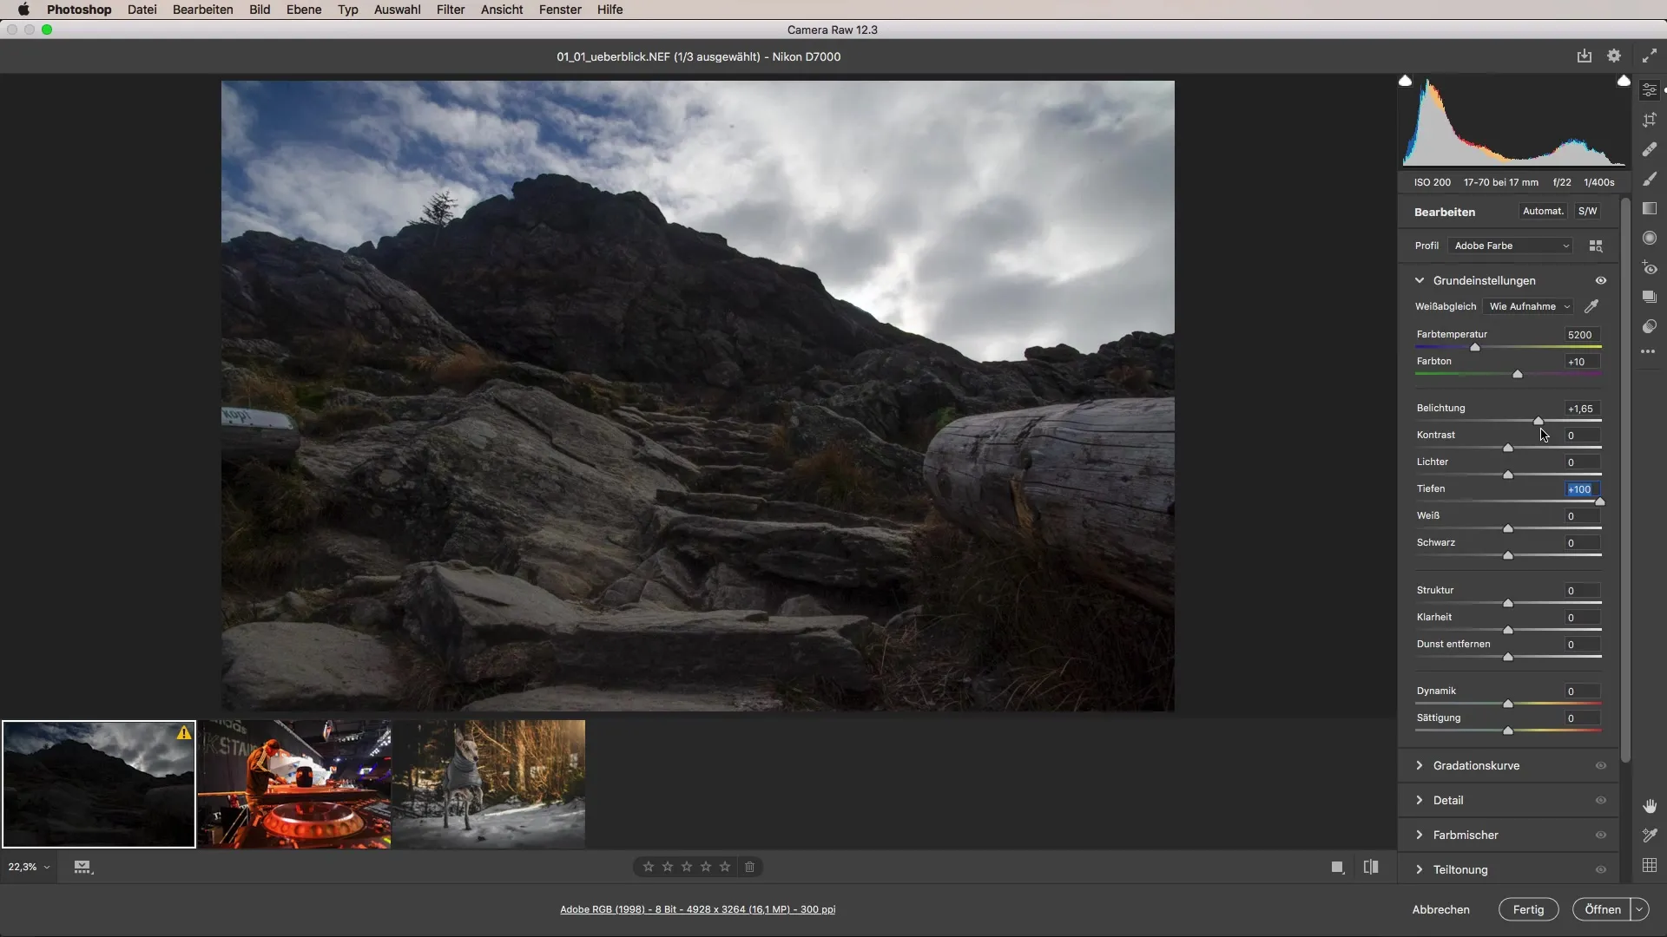Open the Profil Adobe Farbe dropdown
1667x937 pixels.
1511,246
